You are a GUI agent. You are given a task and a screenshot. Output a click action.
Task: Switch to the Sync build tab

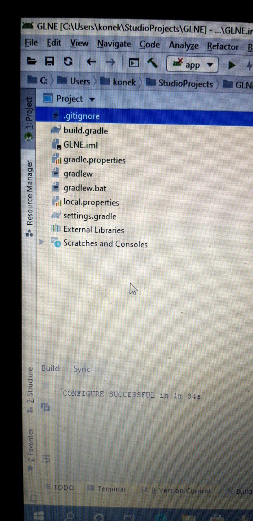(x=81, y=369)
